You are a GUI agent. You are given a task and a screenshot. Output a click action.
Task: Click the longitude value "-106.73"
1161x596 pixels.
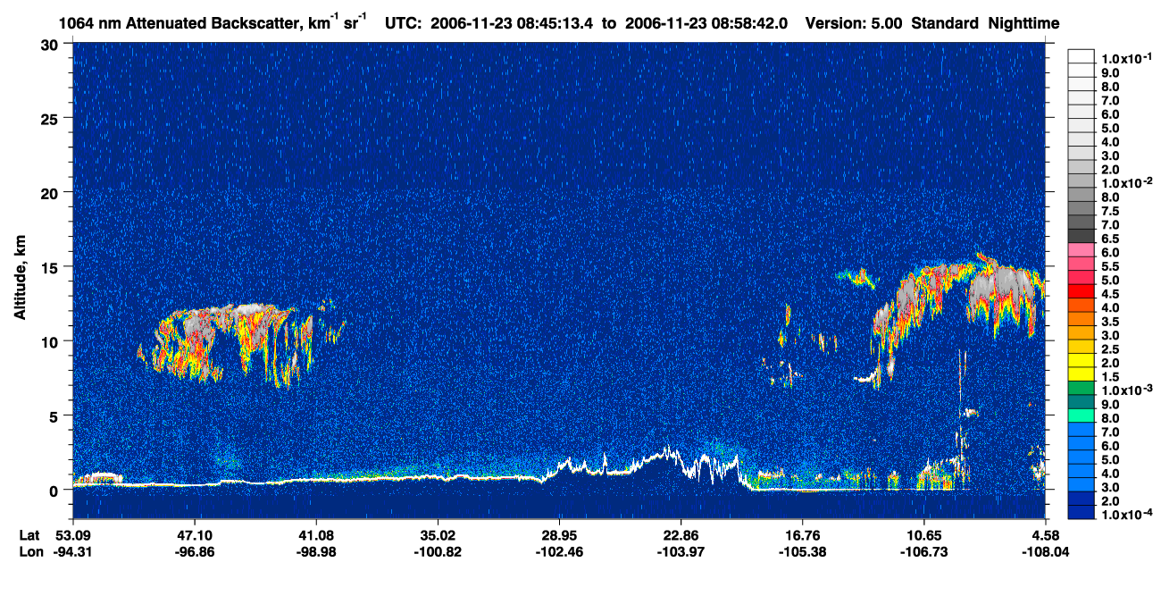pyautogui.click(x=924, y=551)
